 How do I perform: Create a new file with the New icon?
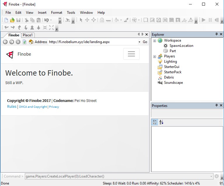tap(6, 20)
